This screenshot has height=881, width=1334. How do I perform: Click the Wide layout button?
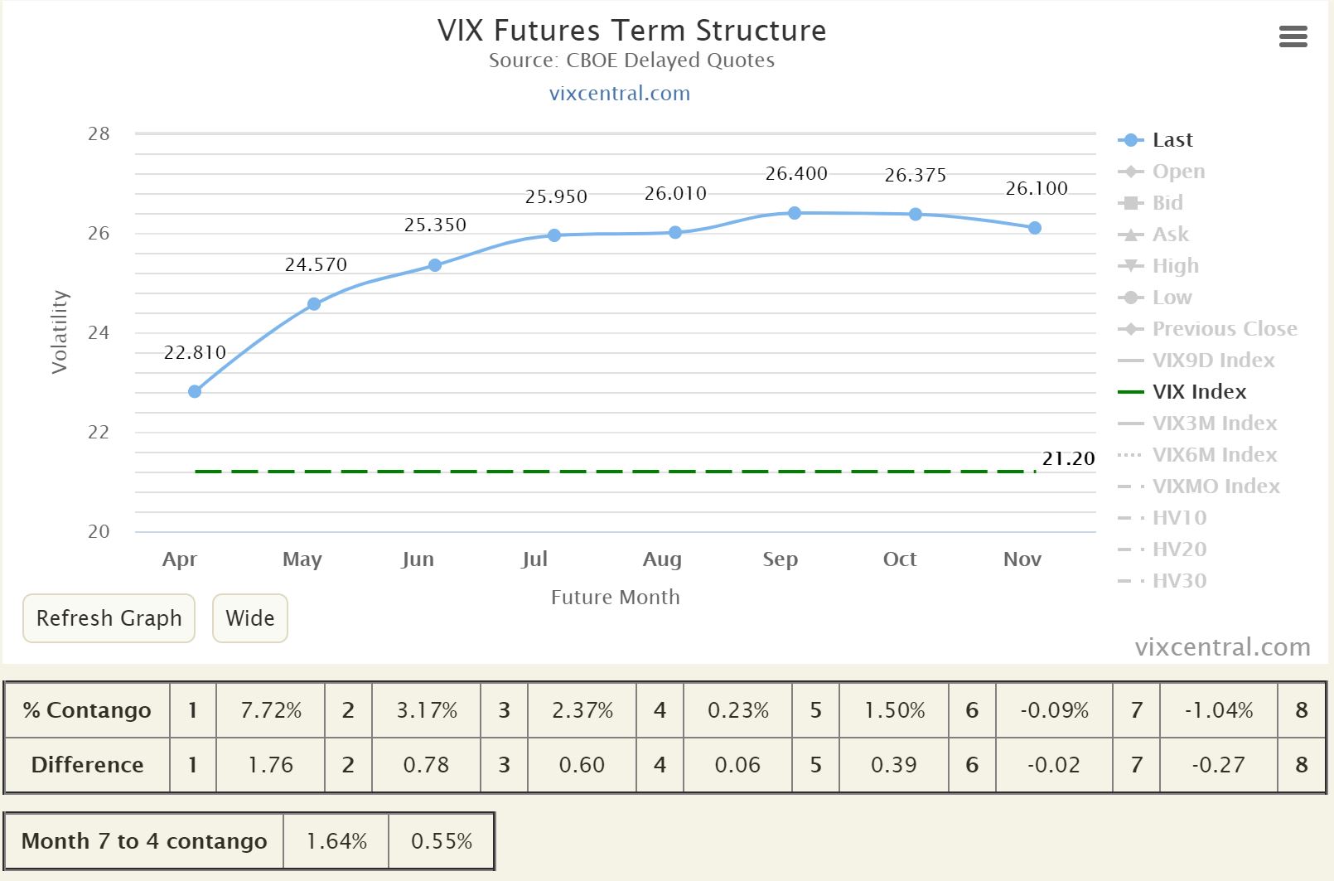click(x=249, y=618)
